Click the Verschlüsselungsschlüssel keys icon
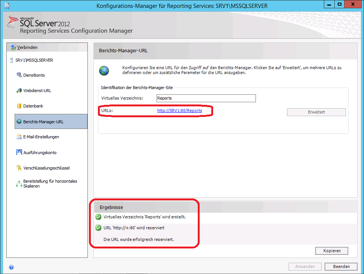This screenshot has height=274, width=364. click(19, 168)
